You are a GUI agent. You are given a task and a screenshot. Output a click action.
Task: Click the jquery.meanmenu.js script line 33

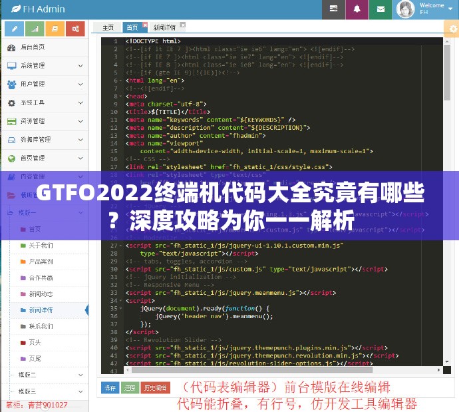[x=231, y=293]
